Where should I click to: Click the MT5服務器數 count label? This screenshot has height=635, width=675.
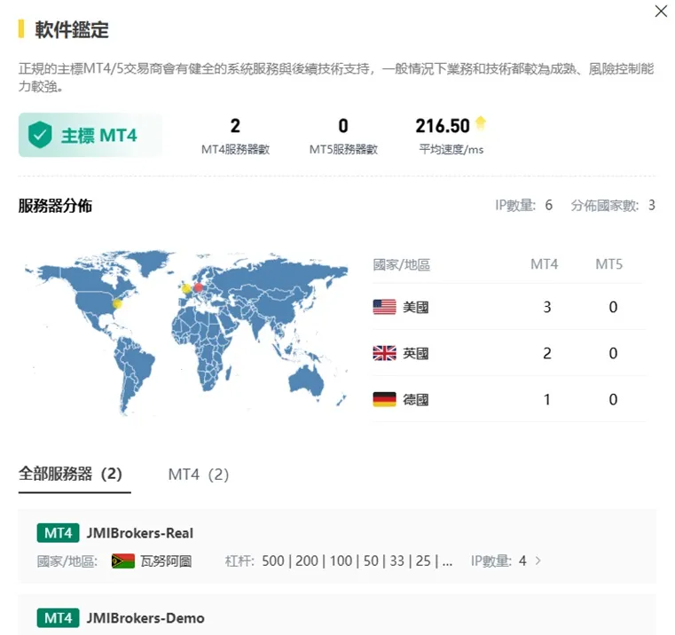click(343, 149)
